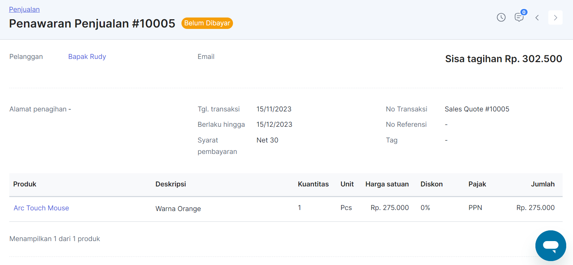This screenshot has width=573, height=265.
Task: Click the Produk column header
Action: pos(25,184)
